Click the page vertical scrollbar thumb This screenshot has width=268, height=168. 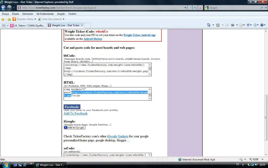[x=266, y=118]
